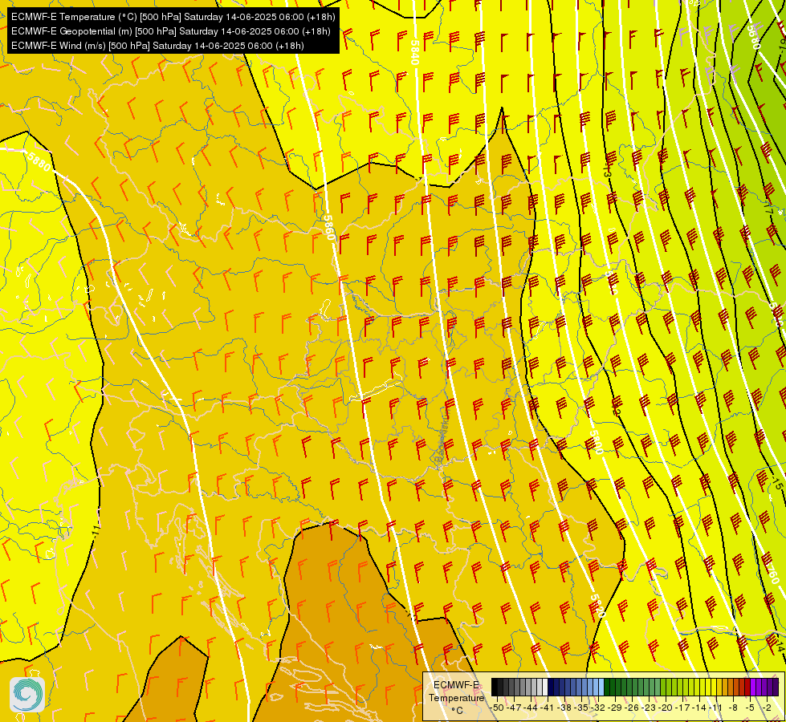The width and height of the screenshot is (786, 722).
Task: Click the legend's ECMWF-E Temperature °C caption
Action: pyautogui.click(x=457, y=698)
